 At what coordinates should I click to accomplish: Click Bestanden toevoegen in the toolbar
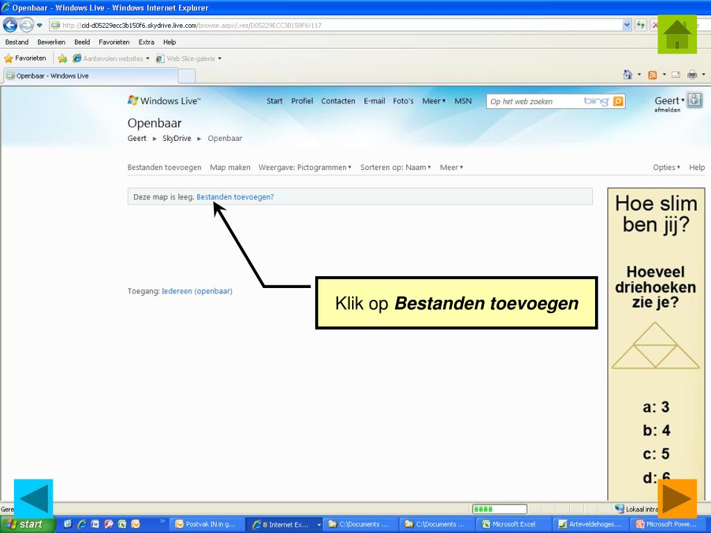pos(164,167)
